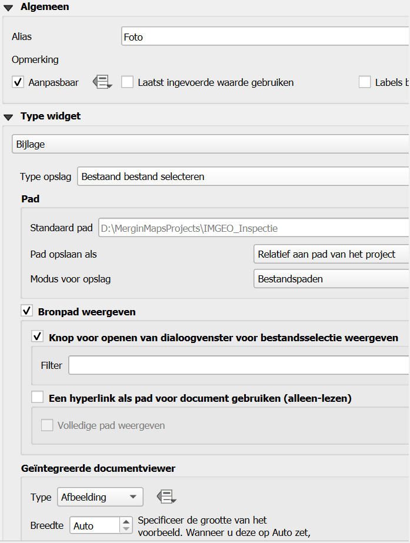The width and height of the screenshot is (410, 543).
Task: Enable hyperlink als pad voor document
Action: pos(38,398)
